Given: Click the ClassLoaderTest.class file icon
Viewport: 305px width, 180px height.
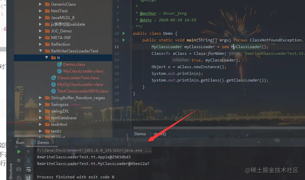Looking at the screenshot, I should pyautogui.click(x=53, y=78).
